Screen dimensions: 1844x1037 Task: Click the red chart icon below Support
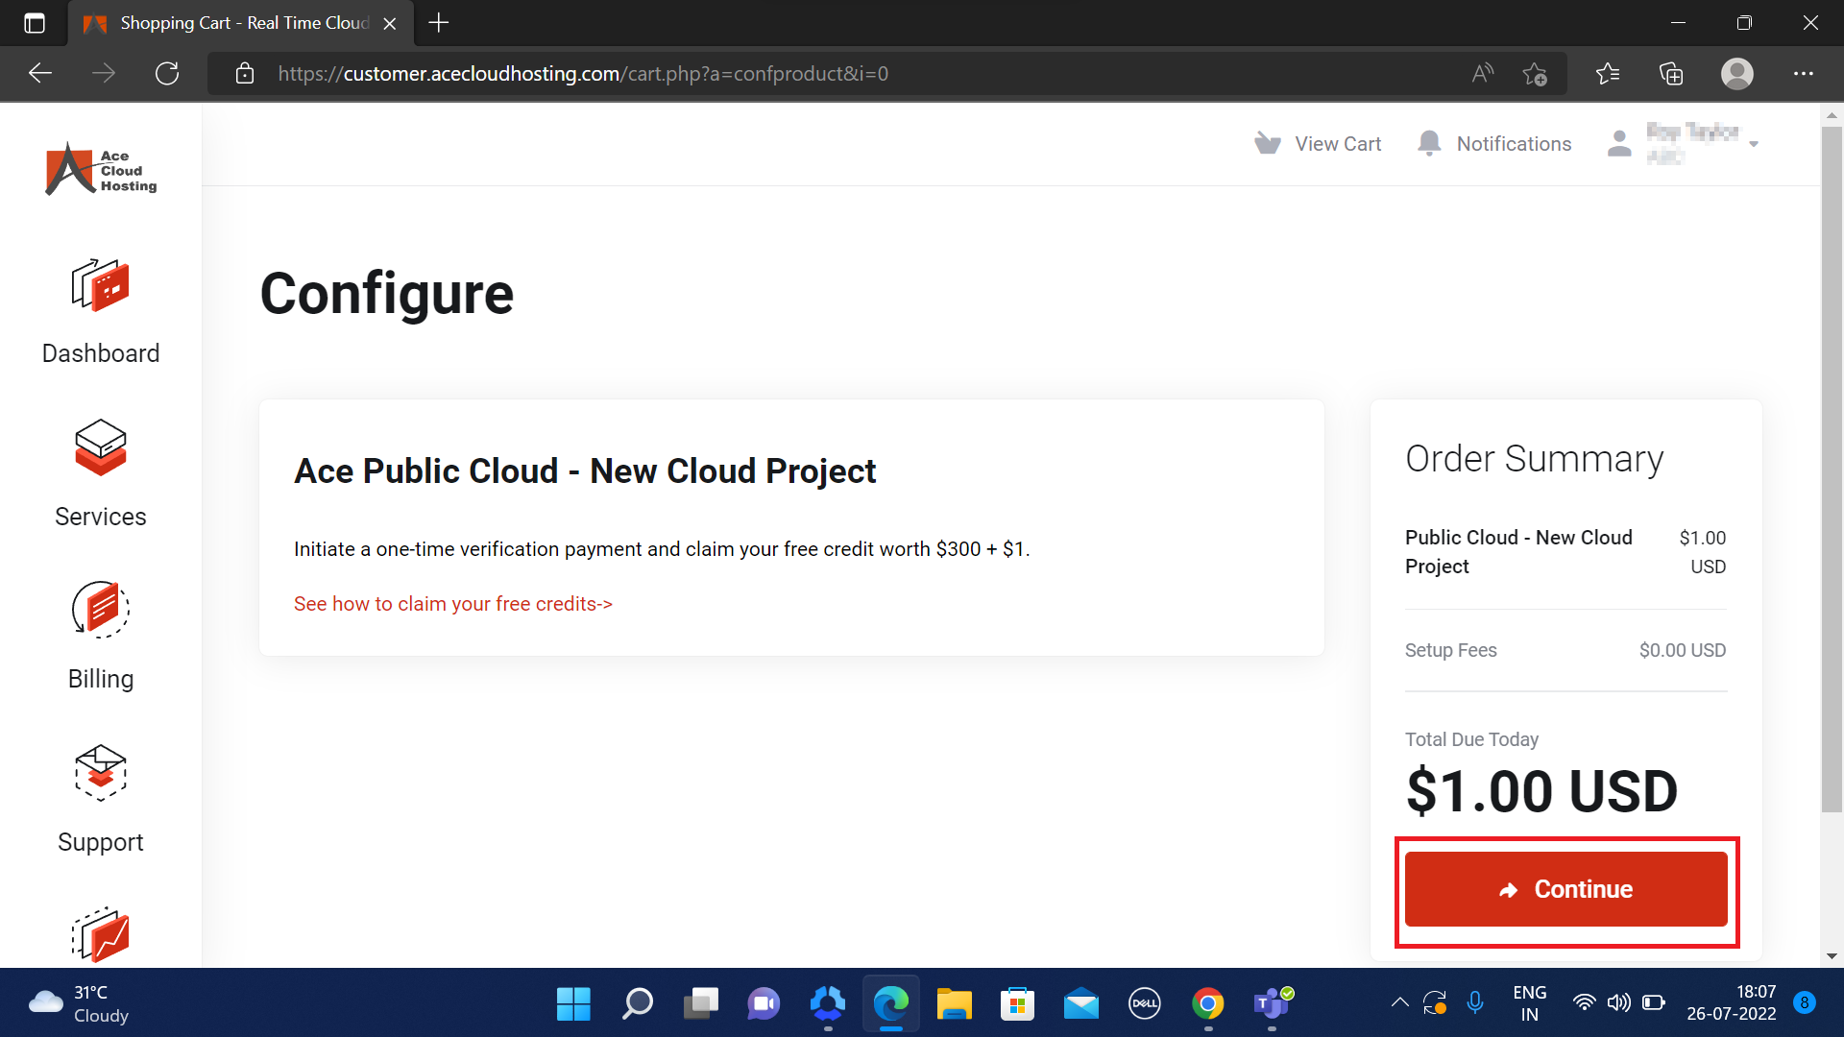point(100,935)
